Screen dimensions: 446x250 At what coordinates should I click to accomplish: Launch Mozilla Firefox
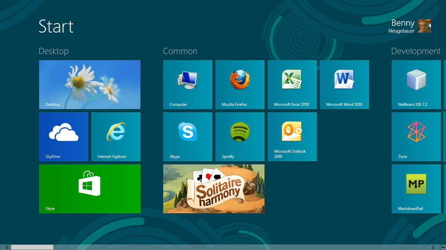click(240, 84)
